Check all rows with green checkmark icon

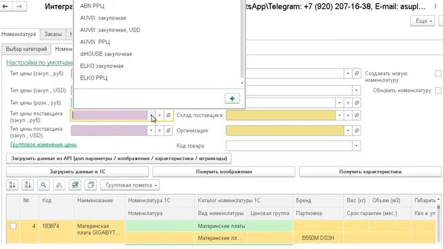coord(75,185)
